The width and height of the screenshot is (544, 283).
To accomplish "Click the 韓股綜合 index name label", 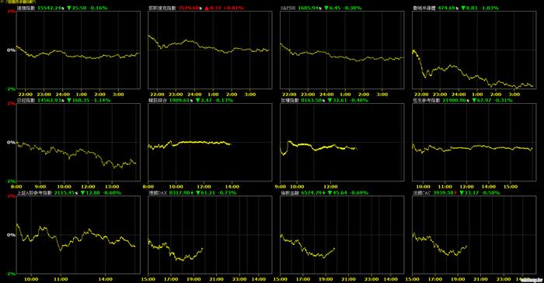I will pos(158,100).
